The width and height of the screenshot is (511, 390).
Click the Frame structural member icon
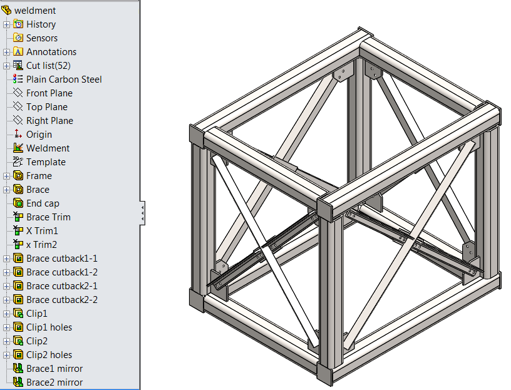tap(18, 176)
